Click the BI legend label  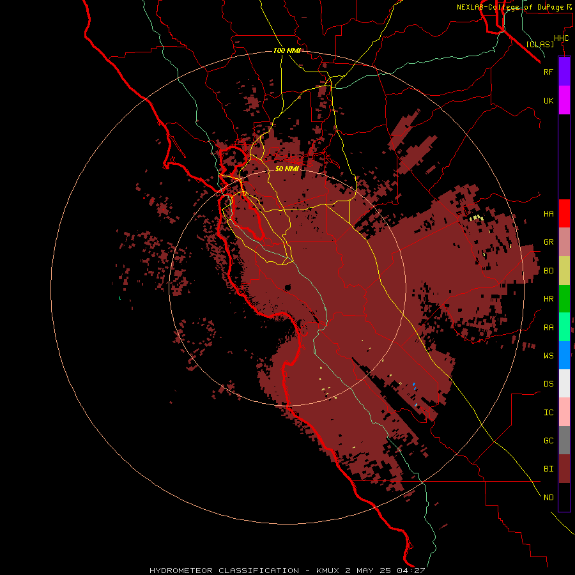(548, 469)
